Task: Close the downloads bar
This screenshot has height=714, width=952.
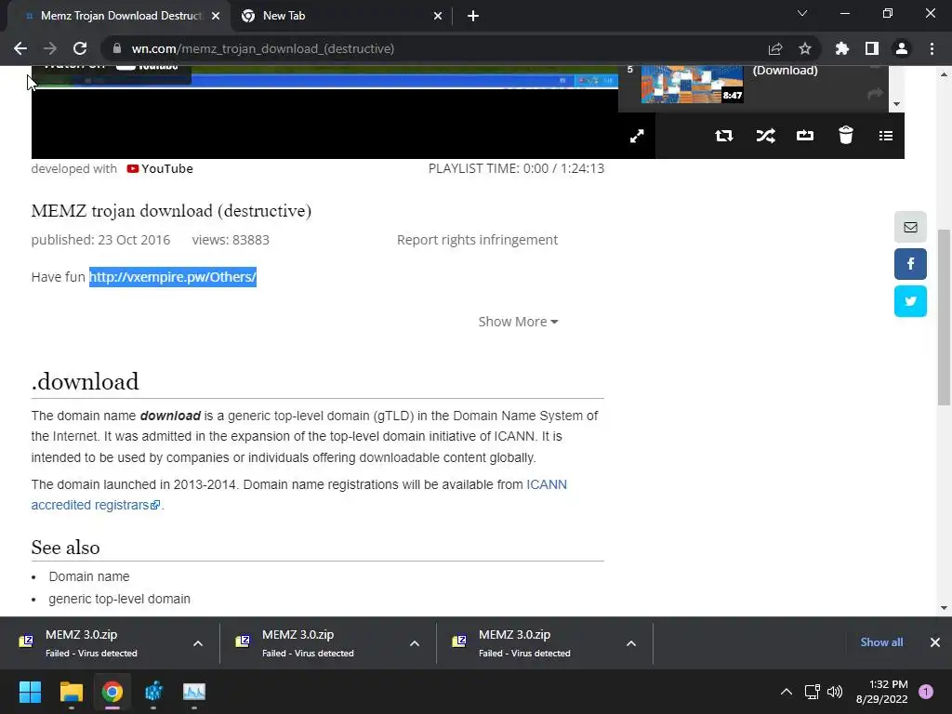Action: (x=935, y=642)
